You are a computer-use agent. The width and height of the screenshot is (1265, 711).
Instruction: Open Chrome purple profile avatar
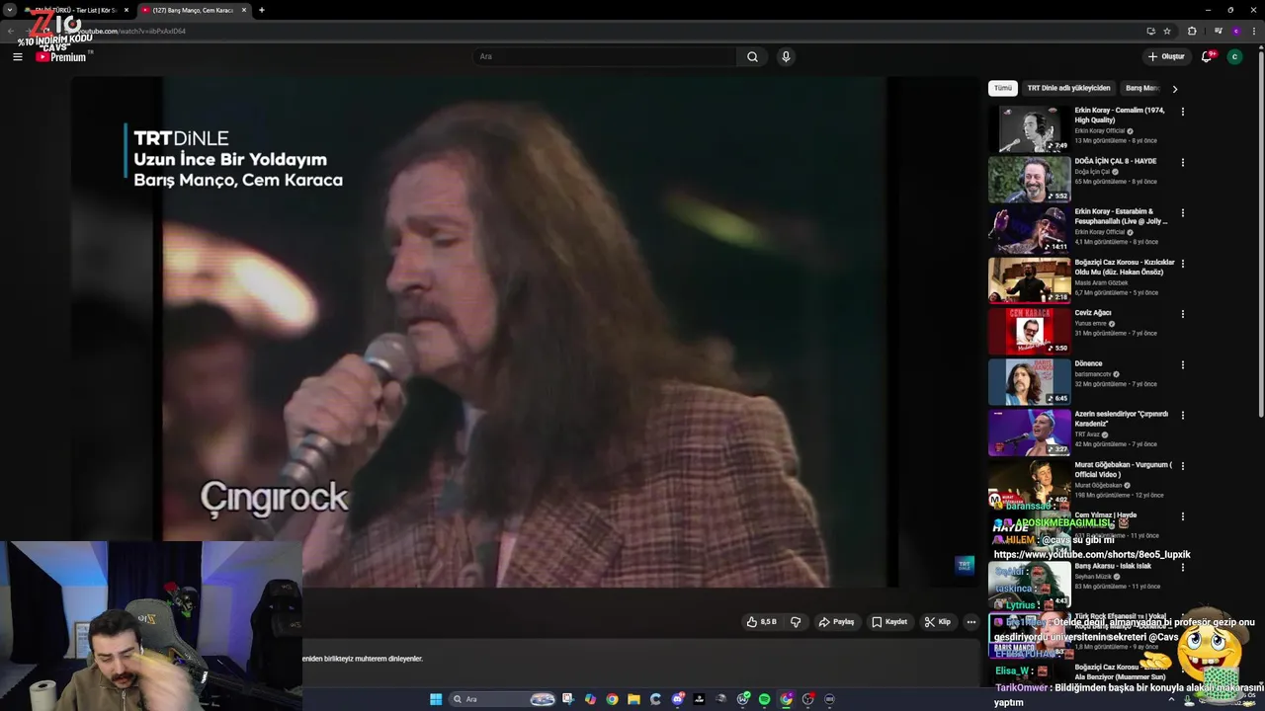click(x=1235, y=31)
